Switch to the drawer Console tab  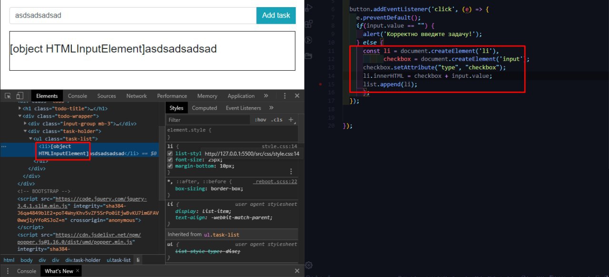click(27, 271)
